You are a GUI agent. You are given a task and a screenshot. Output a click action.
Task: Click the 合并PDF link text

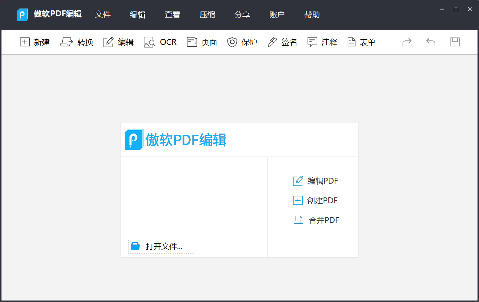click(x=324, y=220)
